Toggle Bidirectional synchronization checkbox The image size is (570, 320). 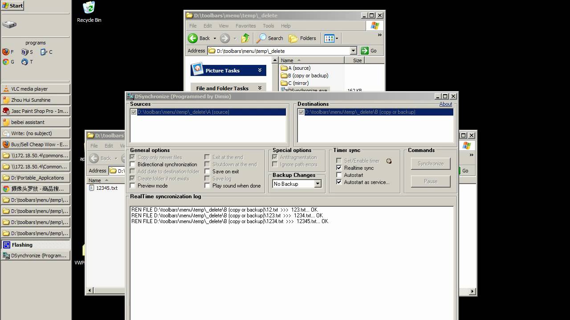point(133,164)
